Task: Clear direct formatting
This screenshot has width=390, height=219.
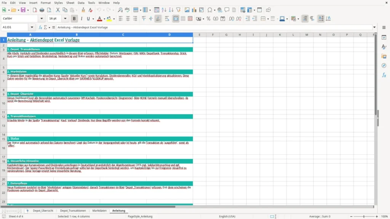Action: coord(91,10)
